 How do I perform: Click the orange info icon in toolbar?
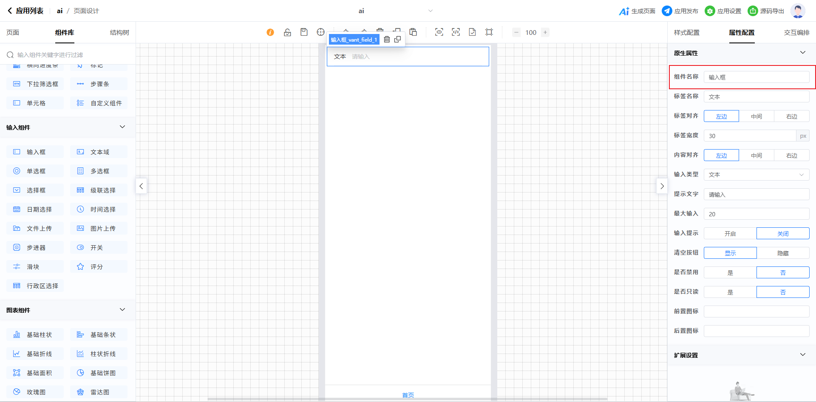[x=270, y=32]
